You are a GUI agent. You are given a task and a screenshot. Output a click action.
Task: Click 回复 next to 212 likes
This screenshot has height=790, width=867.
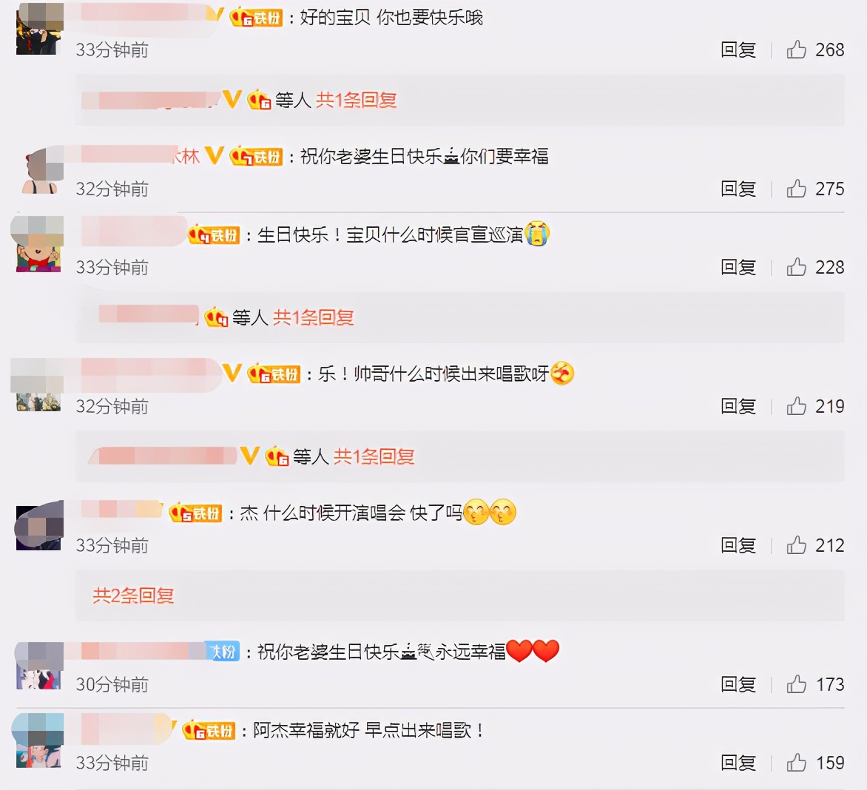coord(738,546)
